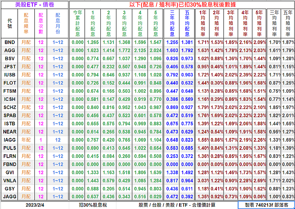This screenshot has height=209, width=295.
Task: Click the IAGG ticker cell
Action: [9, 140]
